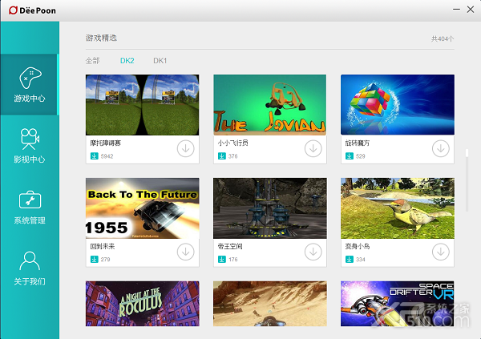Select the DK2 filter tab
Screen dimensions: 481x339
(x=127, y=61)
